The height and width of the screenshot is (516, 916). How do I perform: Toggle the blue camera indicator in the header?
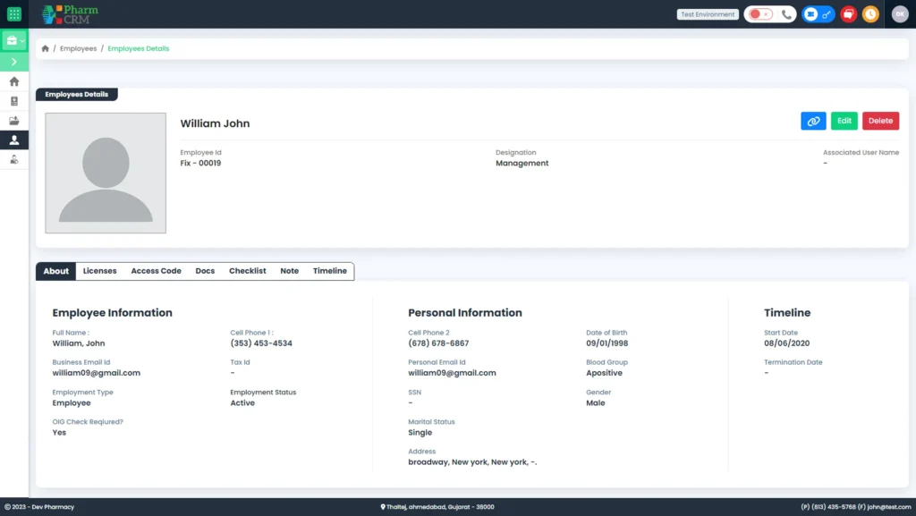[x=812, y=14]
